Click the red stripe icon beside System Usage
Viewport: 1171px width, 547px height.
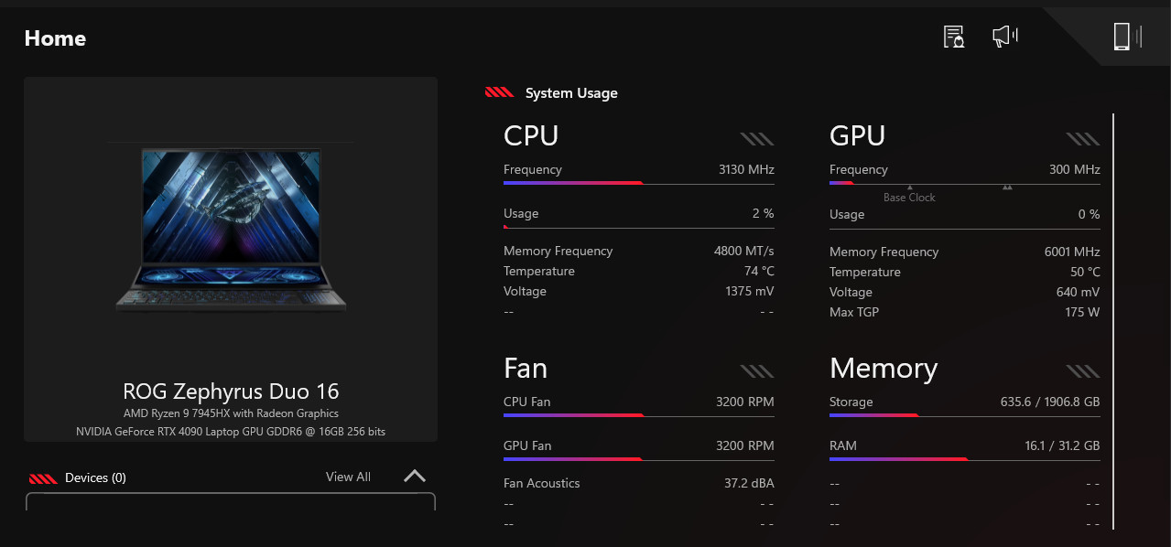[x=500, y=92]
